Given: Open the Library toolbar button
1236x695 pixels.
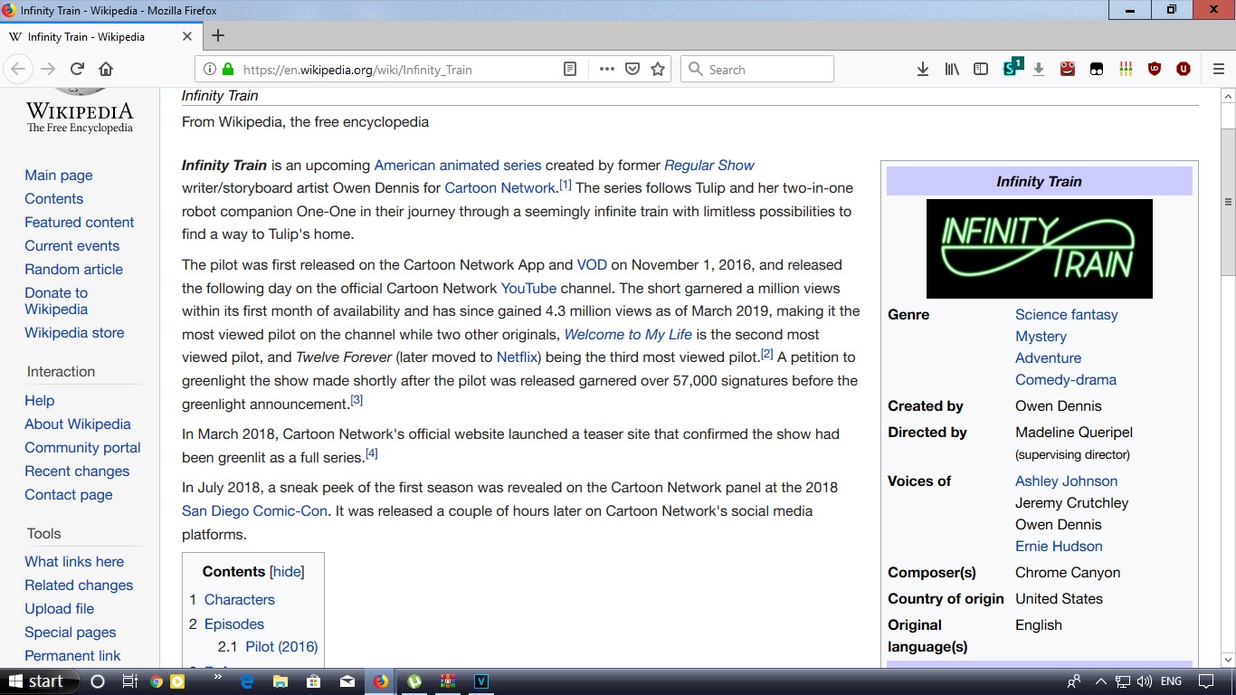Looking at the screenshot, I should [952, 69].
